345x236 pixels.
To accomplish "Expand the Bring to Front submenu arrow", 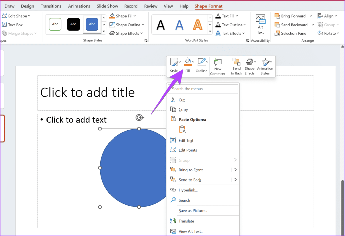I will coord(236,170).
